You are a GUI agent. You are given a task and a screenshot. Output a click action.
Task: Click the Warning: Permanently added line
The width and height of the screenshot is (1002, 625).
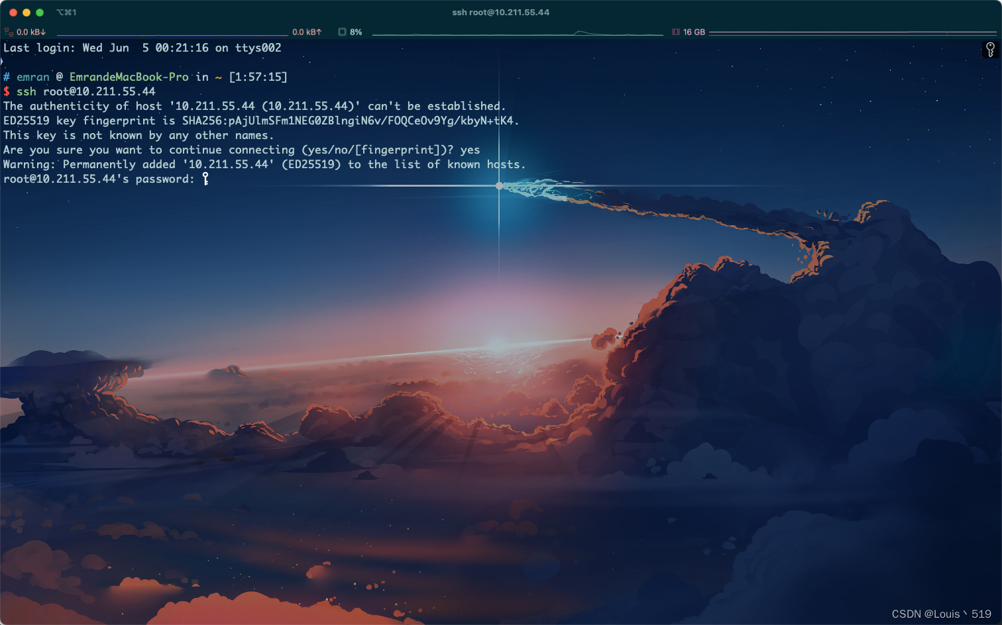point(264,164)
